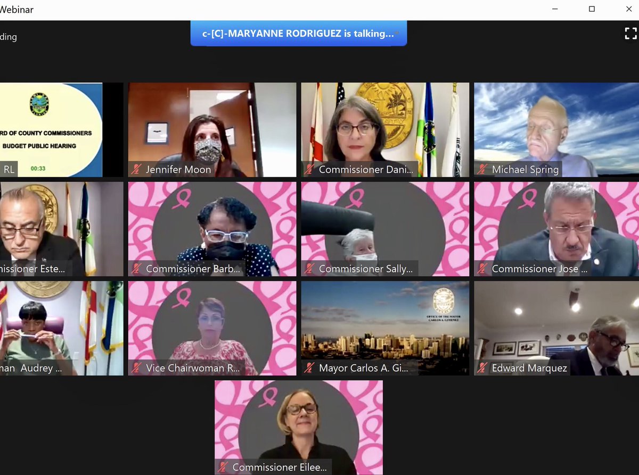The image size is (639, 475).
Task: Select Vice Chairwoman R's video tile
Action: tap(212, 328)
